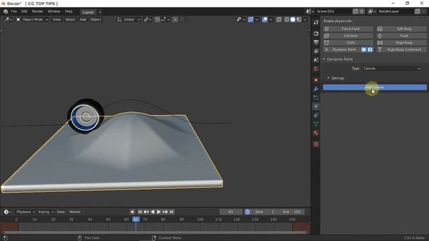Remove scene with the X icon
The image size is (429, 241).
click(362, 11)
